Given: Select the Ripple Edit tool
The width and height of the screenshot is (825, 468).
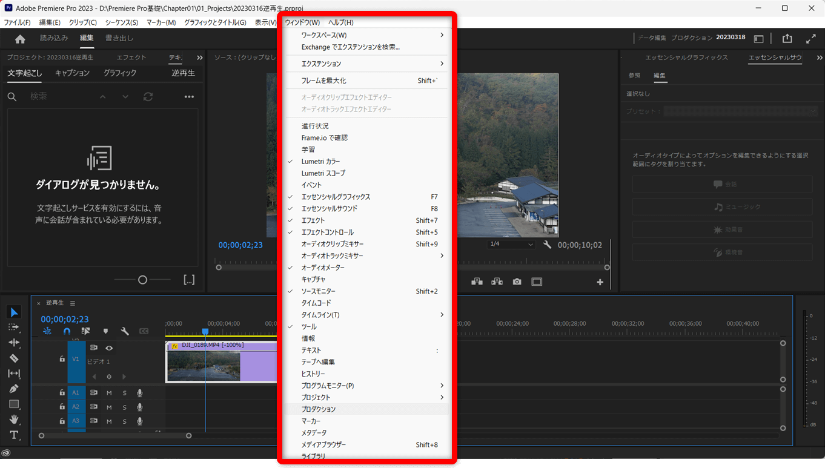Looking at the screenshot, I should [14, 343].
